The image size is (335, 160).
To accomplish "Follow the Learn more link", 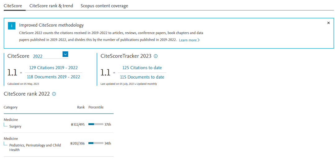I will (x=189, y=40).
